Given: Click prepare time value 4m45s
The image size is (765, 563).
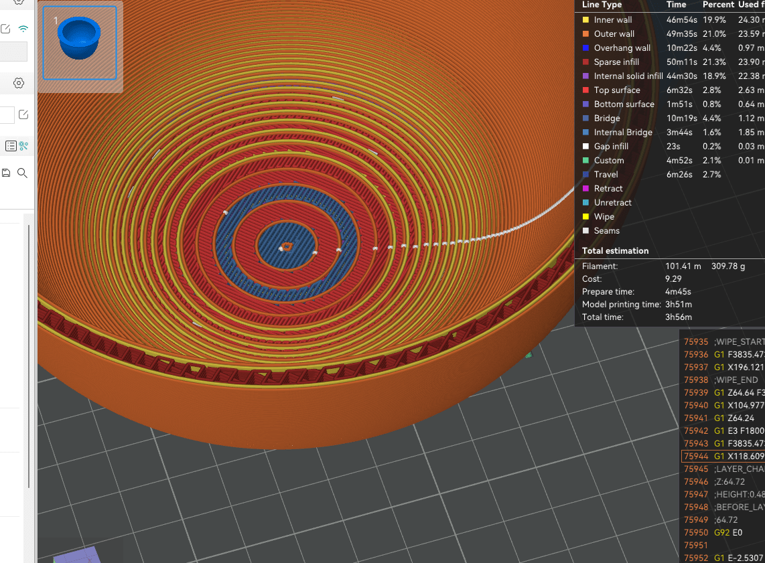Looking at the screenshot, I should [678, 292].
